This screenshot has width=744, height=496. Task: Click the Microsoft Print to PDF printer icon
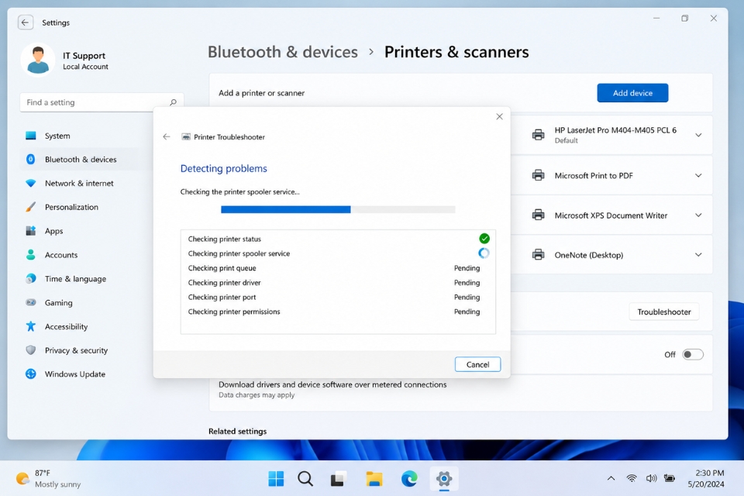point(538,175)
